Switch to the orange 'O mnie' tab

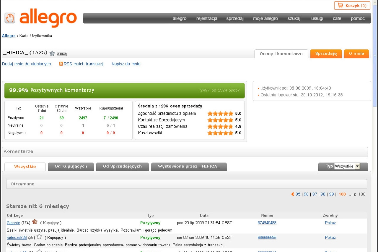[356, 54]
